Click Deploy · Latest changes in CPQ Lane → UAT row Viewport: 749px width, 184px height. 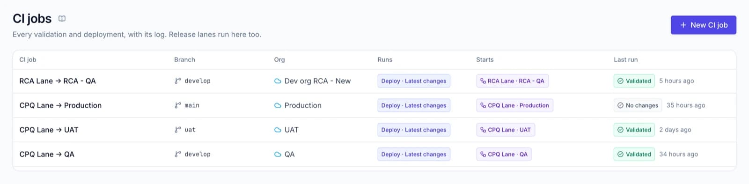(414, 130)
